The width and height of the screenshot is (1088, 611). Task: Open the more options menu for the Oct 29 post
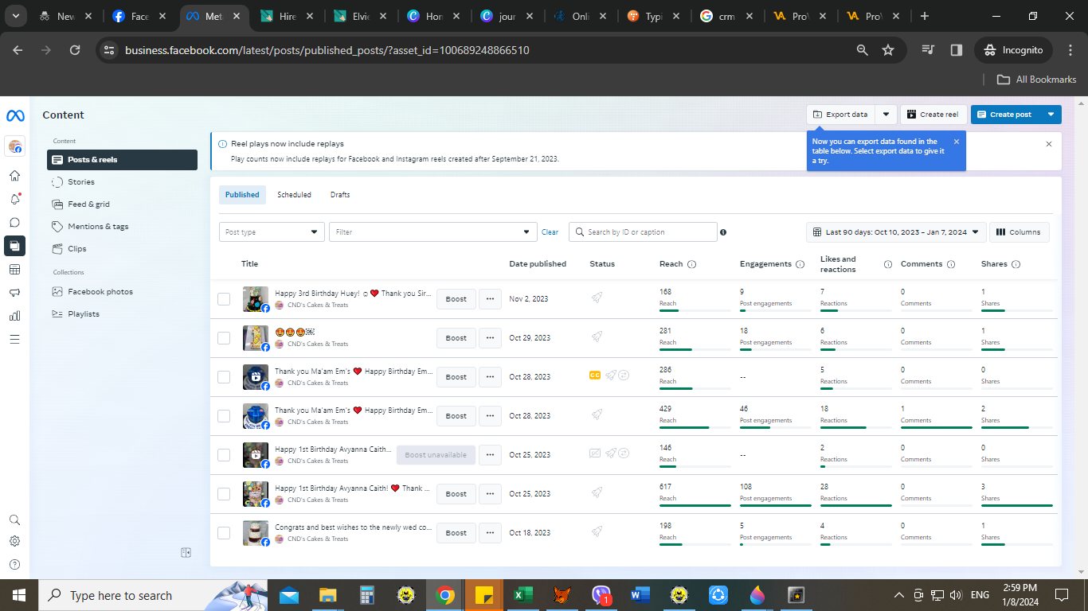pos(490,338)
